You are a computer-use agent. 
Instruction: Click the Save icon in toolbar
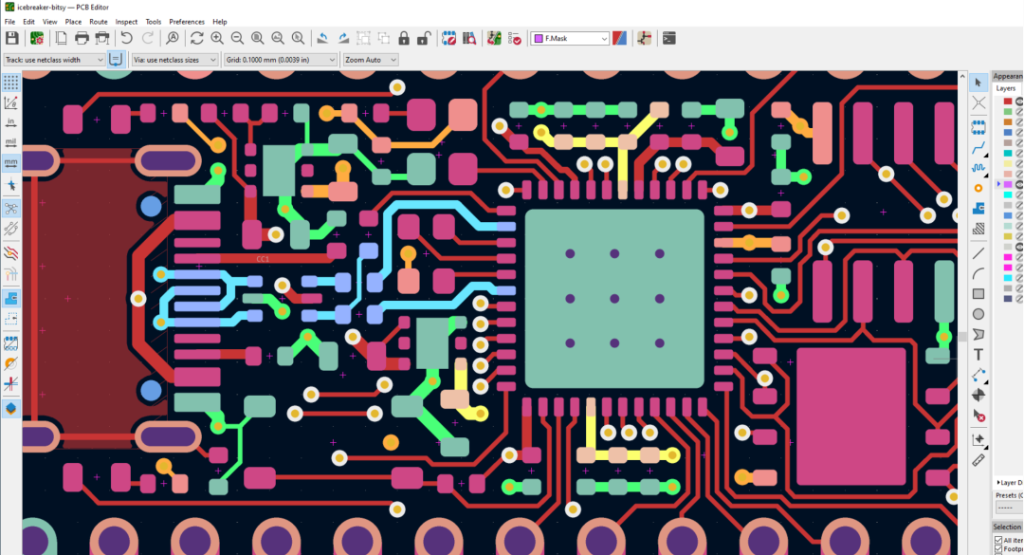(x=11, y=38)
